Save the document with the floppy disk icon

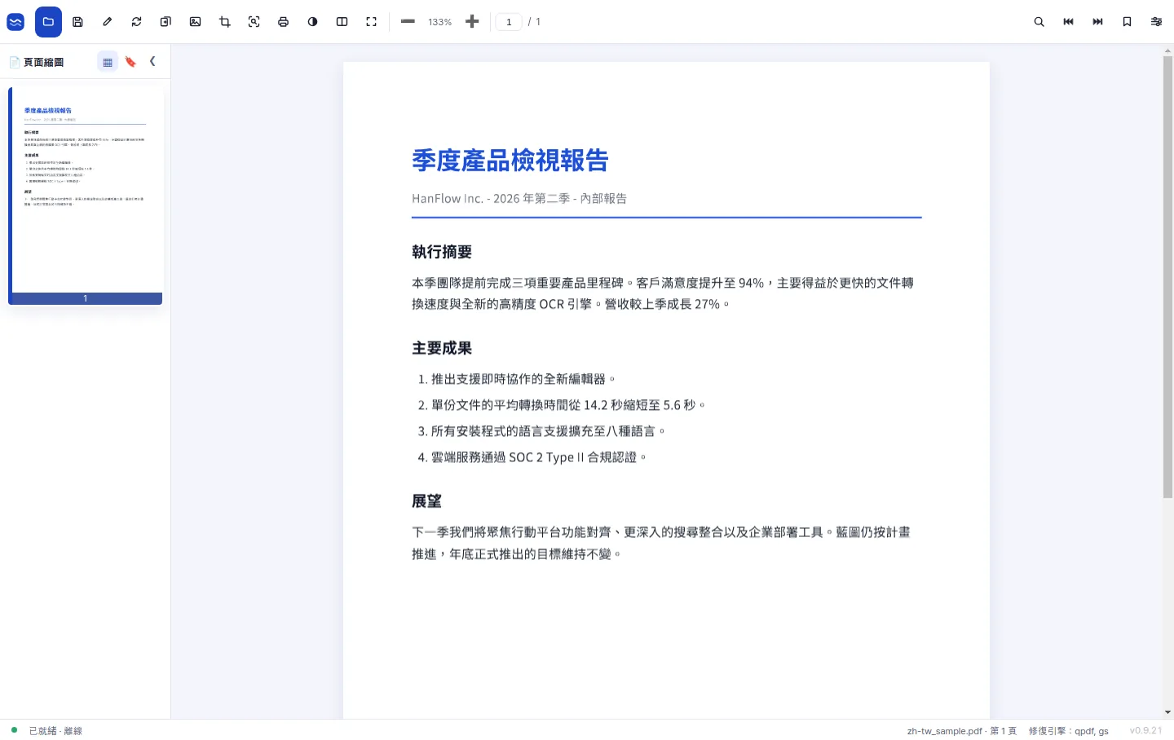coord(77,22)
